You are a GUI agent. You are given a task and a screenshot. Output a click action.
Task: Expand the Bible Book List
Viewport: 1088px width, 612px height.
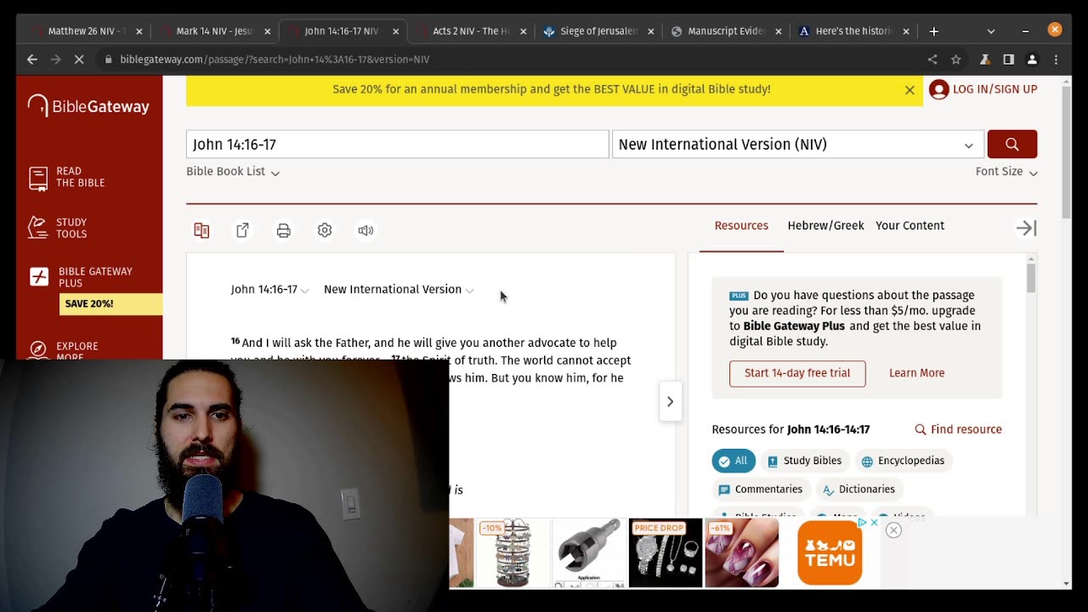pyautogui.click(x=233, y=172)
